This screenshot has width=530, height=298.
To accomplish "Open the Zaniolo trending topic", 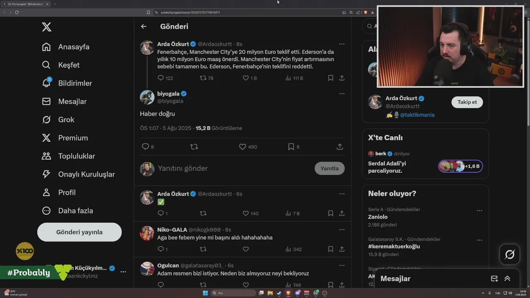I will tap(378, 217).
